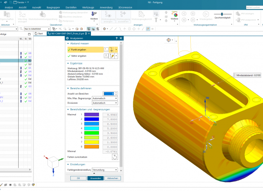
Task: Open the Baugruppen menu
Action: pos(53,7)
